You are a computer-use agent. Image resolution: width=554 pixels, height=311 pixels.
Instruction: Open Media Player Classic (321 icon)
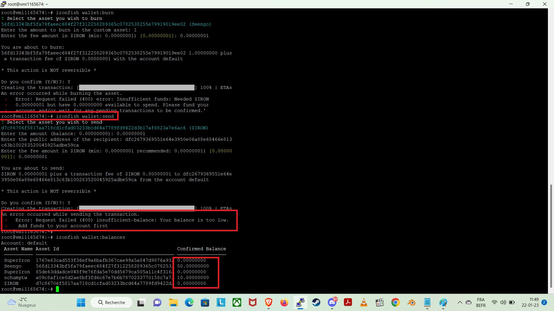[x=379, y=302]
